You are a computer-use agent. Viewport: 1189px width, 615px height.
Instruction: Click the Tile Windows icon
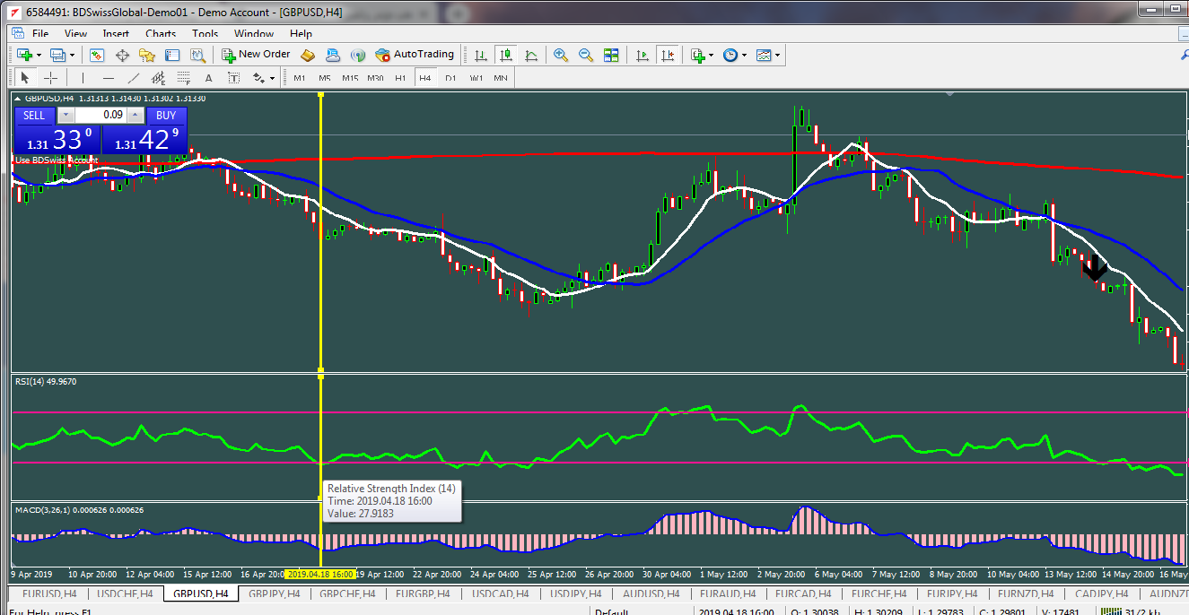(x=611, y=55)
